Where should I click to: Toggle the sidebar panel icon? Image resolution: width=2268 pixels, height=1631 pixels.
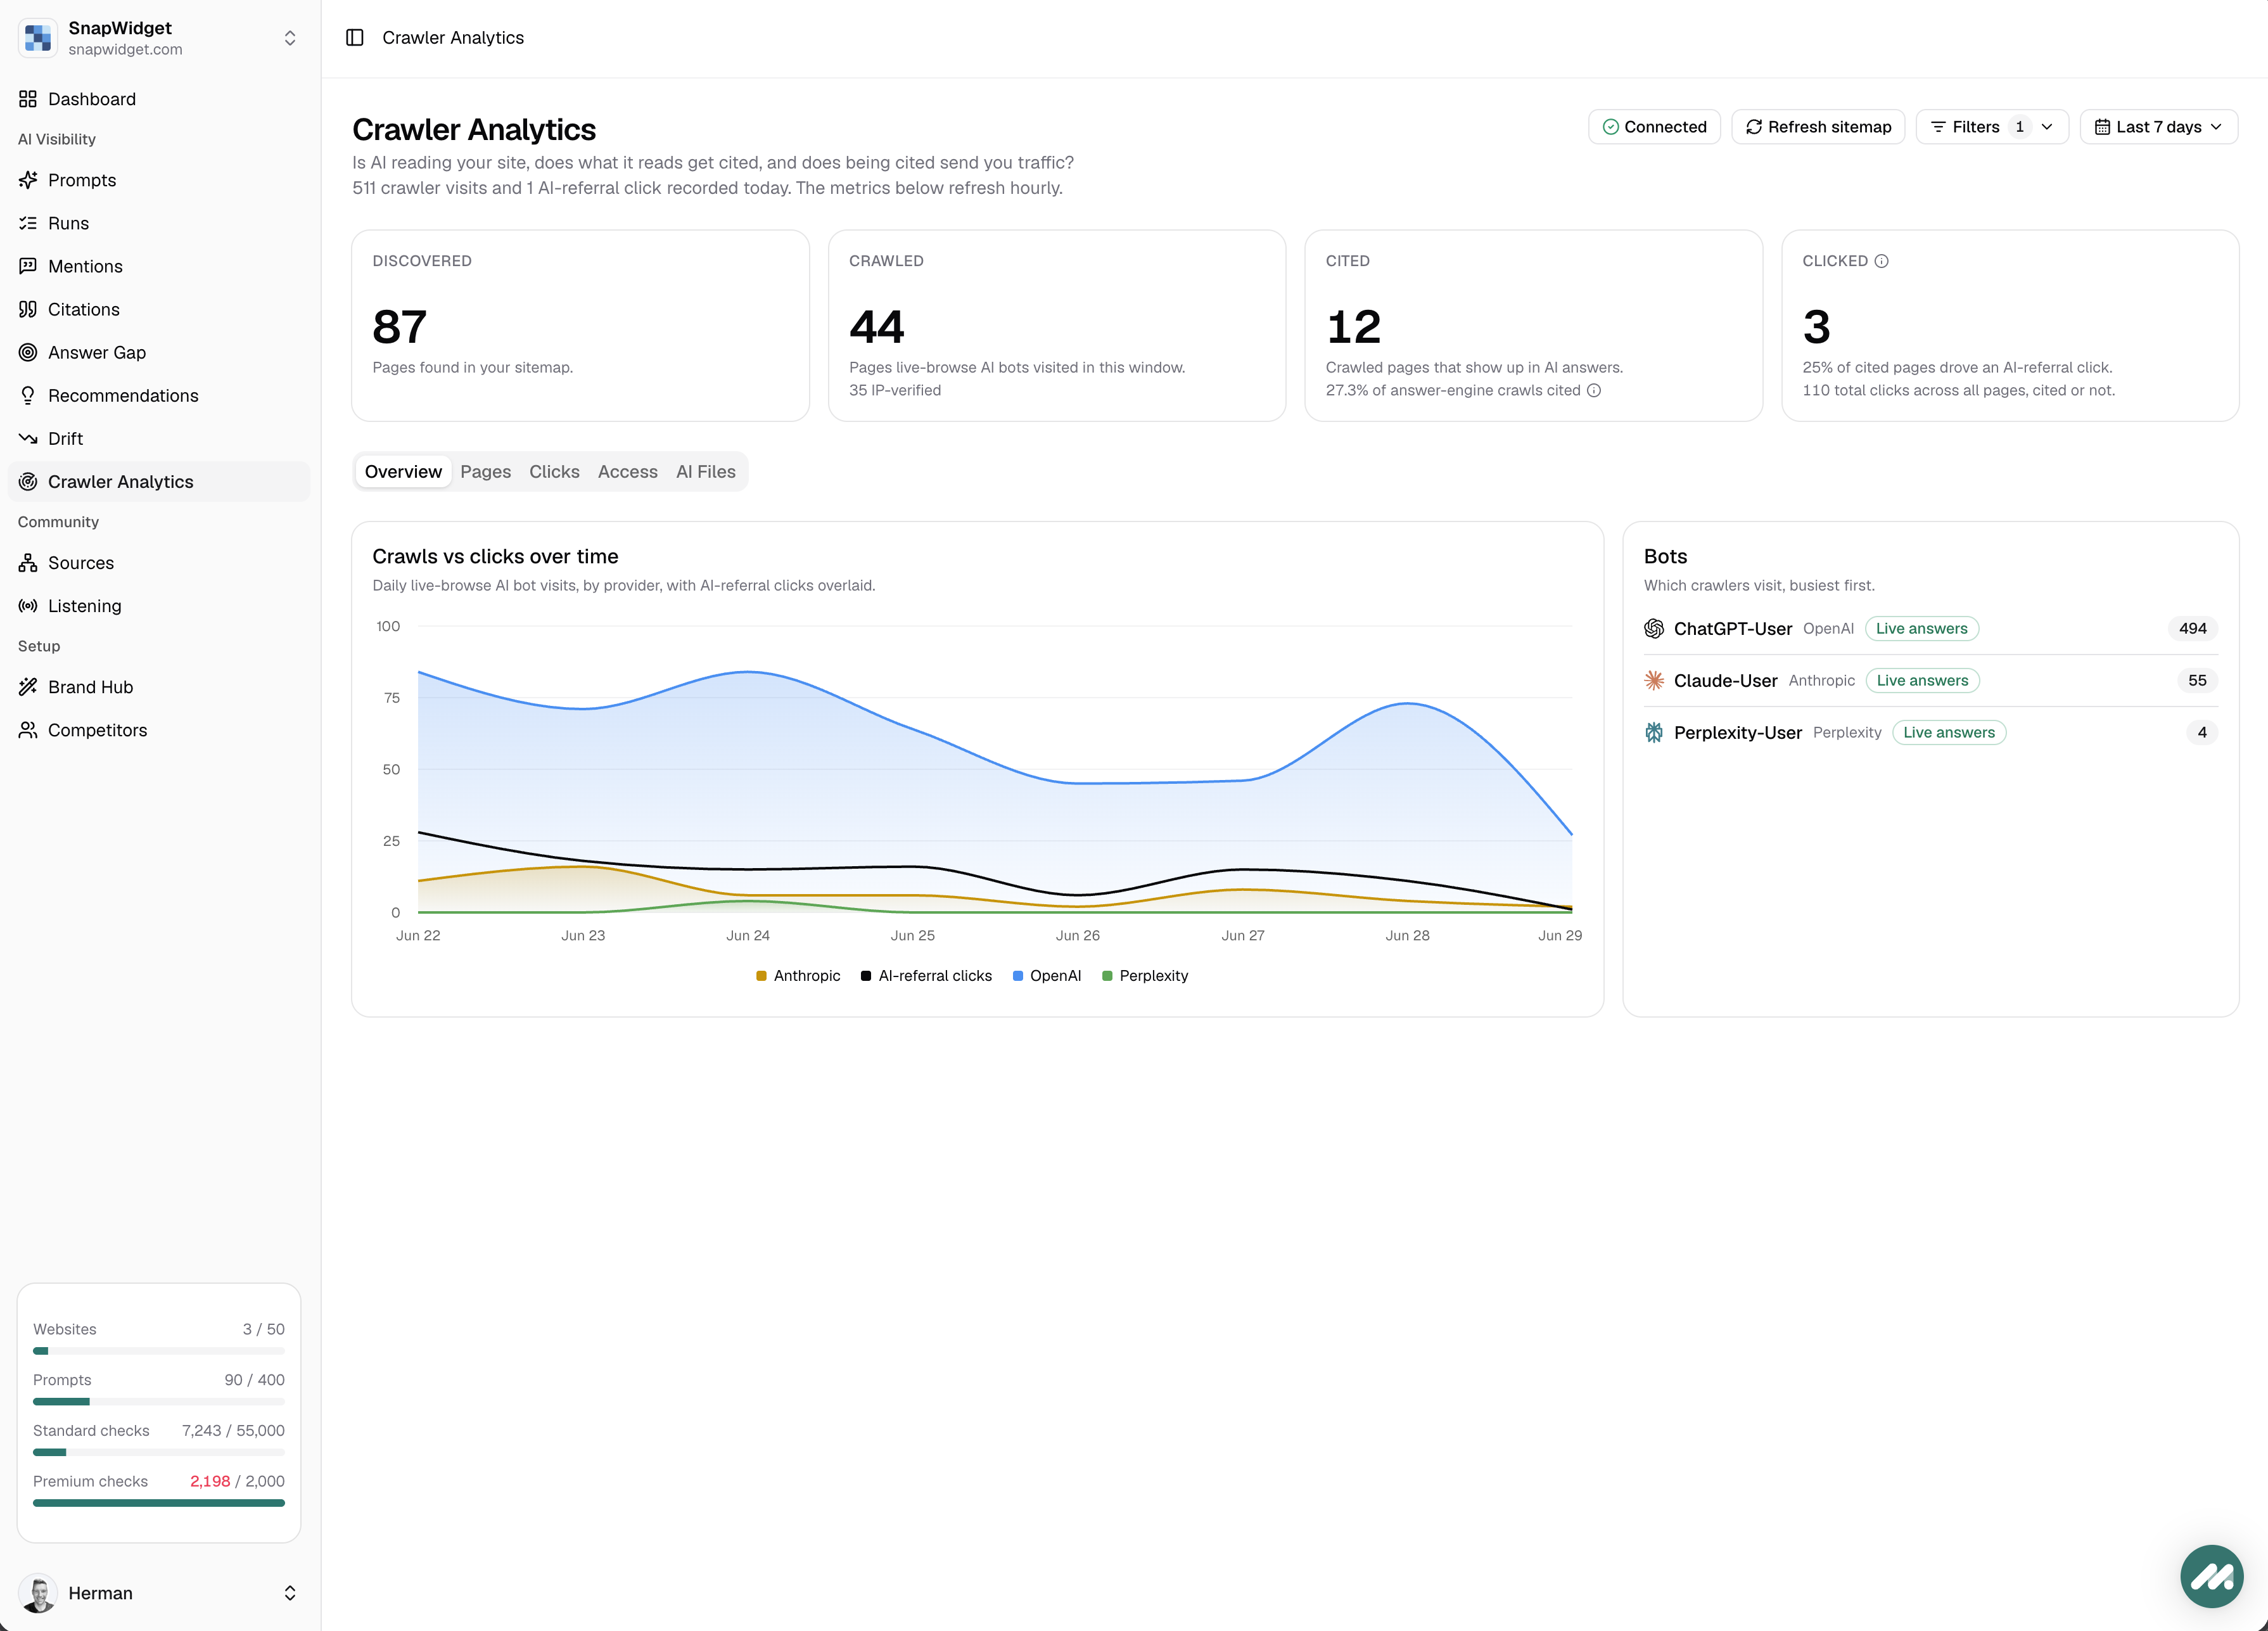click(x=355, y=38)
